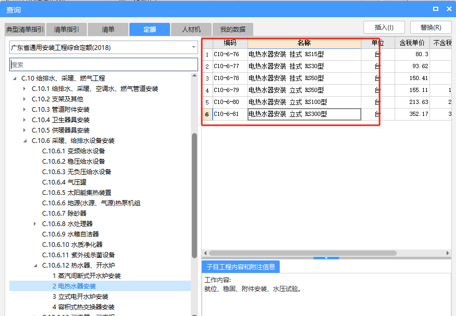Select C.10.6.5 太阳能集热装置
The height and width of the screenshot is (316, 456).
[x=77, y=193]
